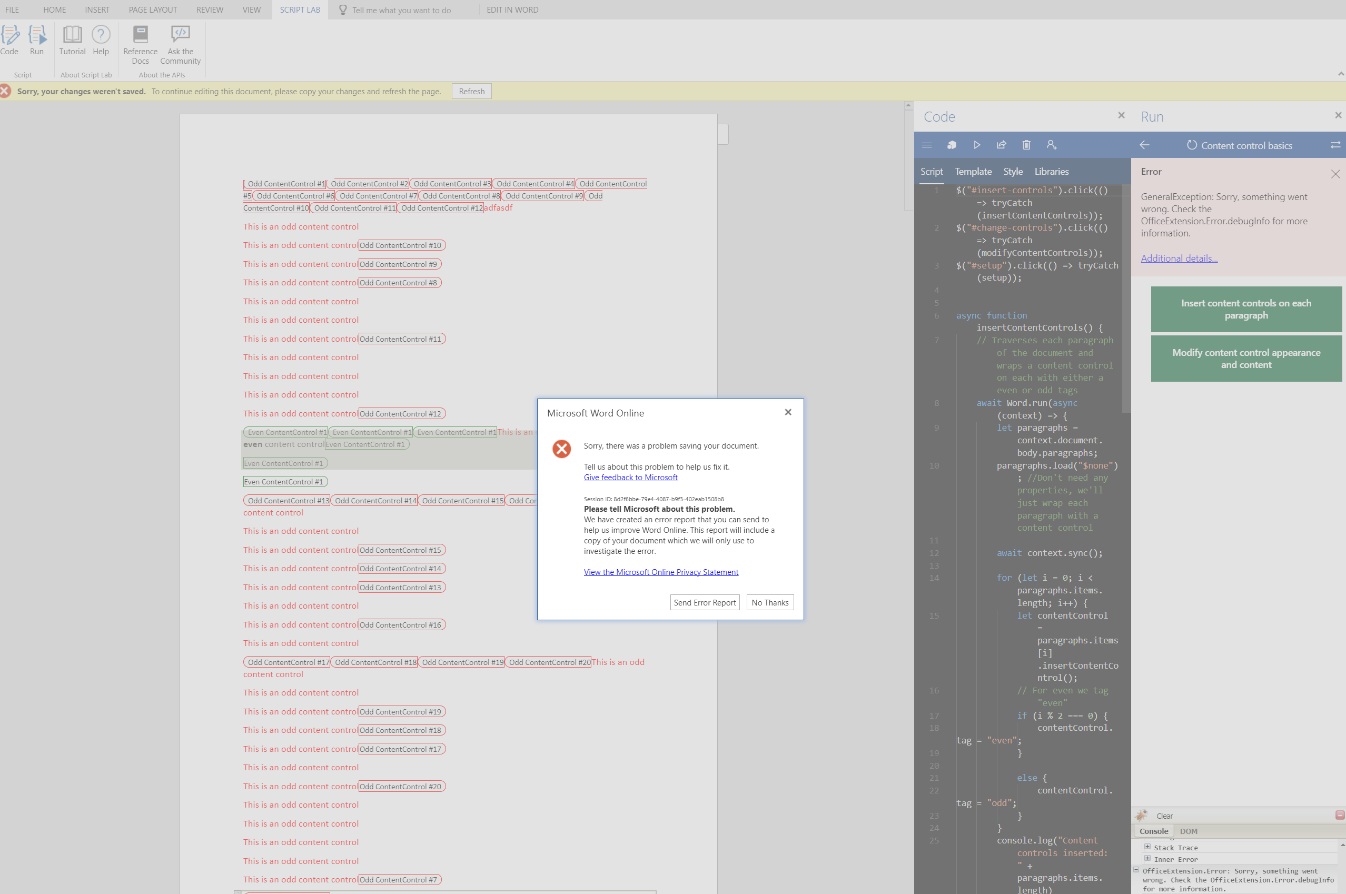Collapse the OfficeExtension.Error console entry
The width and height of the screenshot is (1346, 894).
[1136, 871]
